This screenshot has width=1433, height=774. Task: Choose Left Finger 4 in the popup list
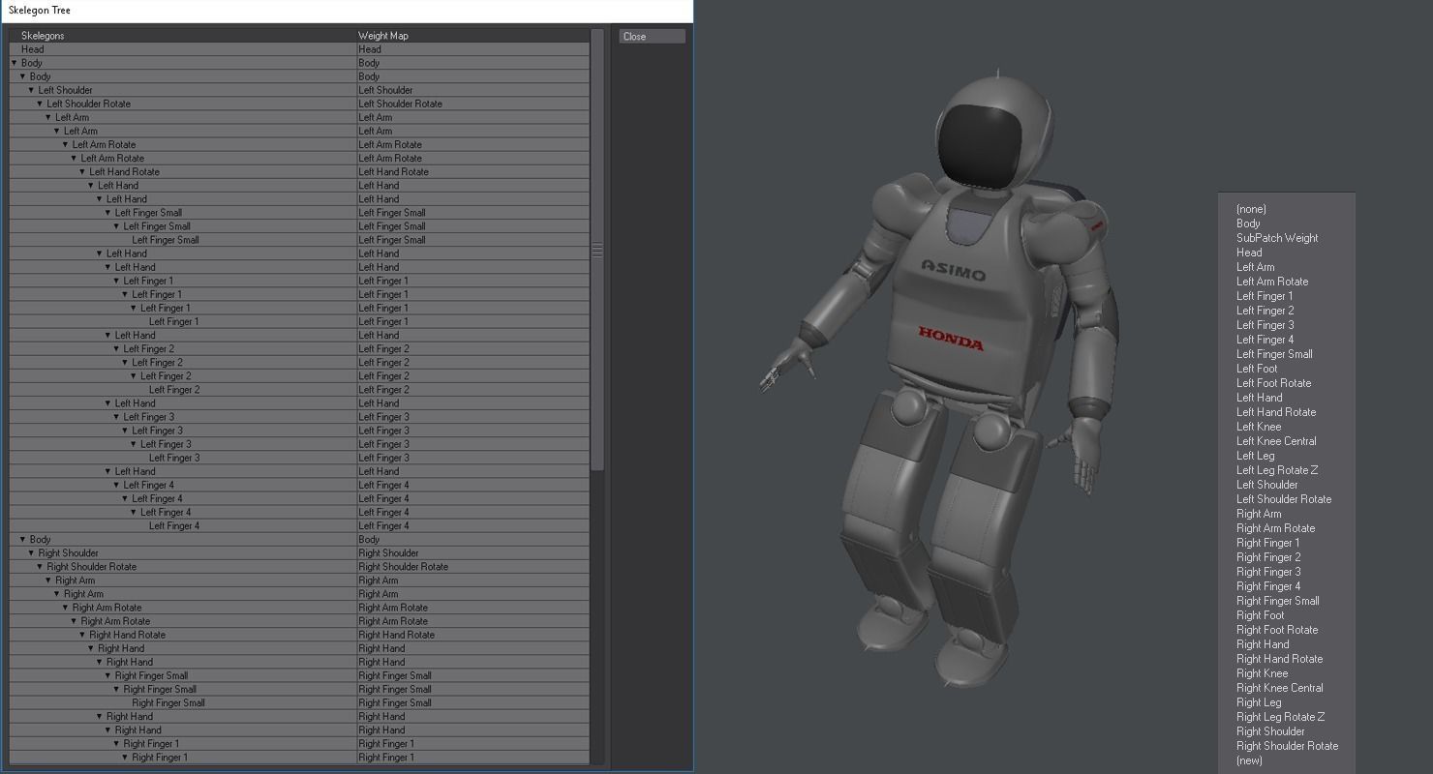[1265, 340]
